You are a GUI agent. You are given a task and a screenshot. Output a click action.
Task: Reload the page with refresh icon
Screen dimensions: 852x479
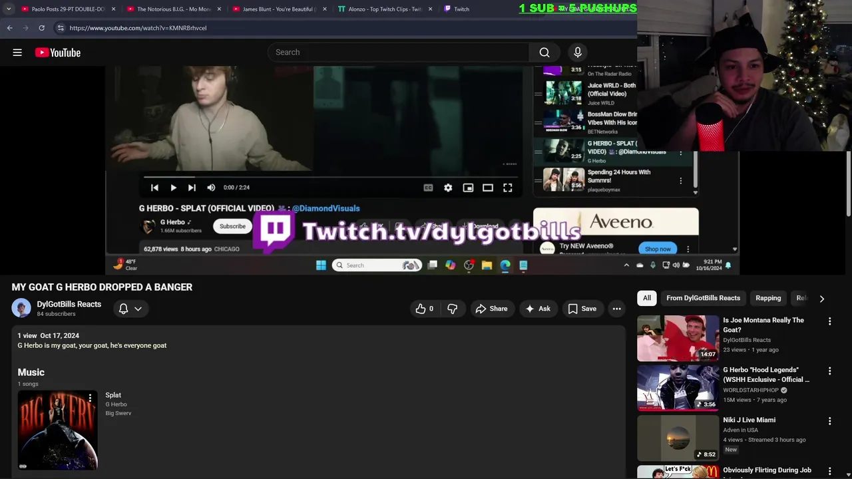[41, 28]
